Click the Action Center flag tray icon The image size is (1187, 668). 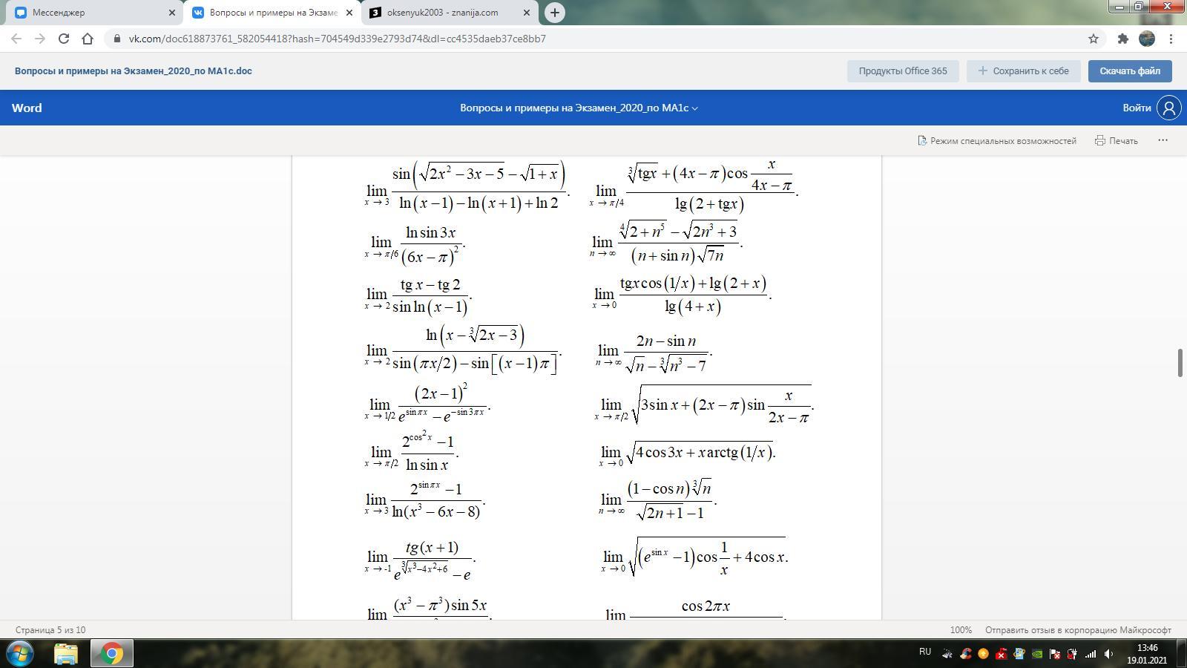click(x=1055, y=654)
